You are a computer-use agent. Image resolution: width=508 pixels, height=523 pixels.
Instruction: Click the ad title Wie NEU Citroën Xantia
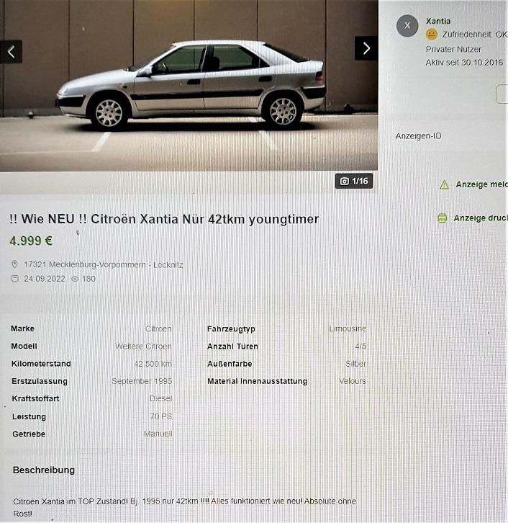[164, 219]
